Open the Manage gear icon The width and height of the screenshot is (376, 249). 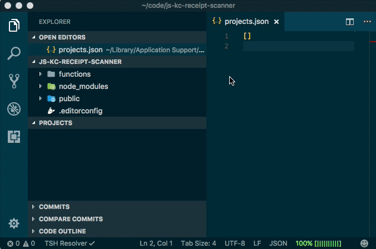tap(14, 223)
